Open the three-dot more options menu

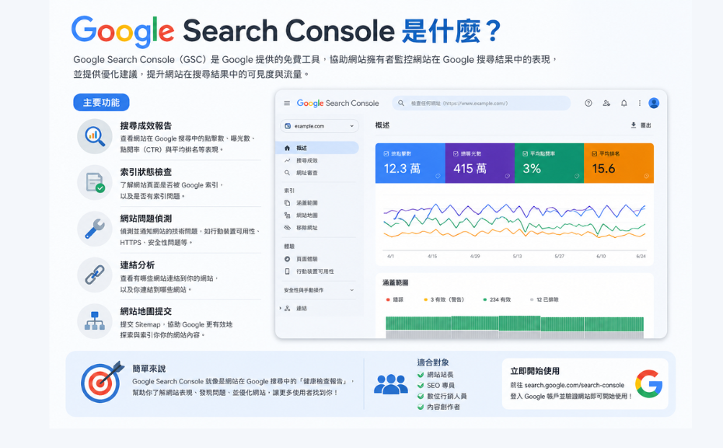point(640,103)
